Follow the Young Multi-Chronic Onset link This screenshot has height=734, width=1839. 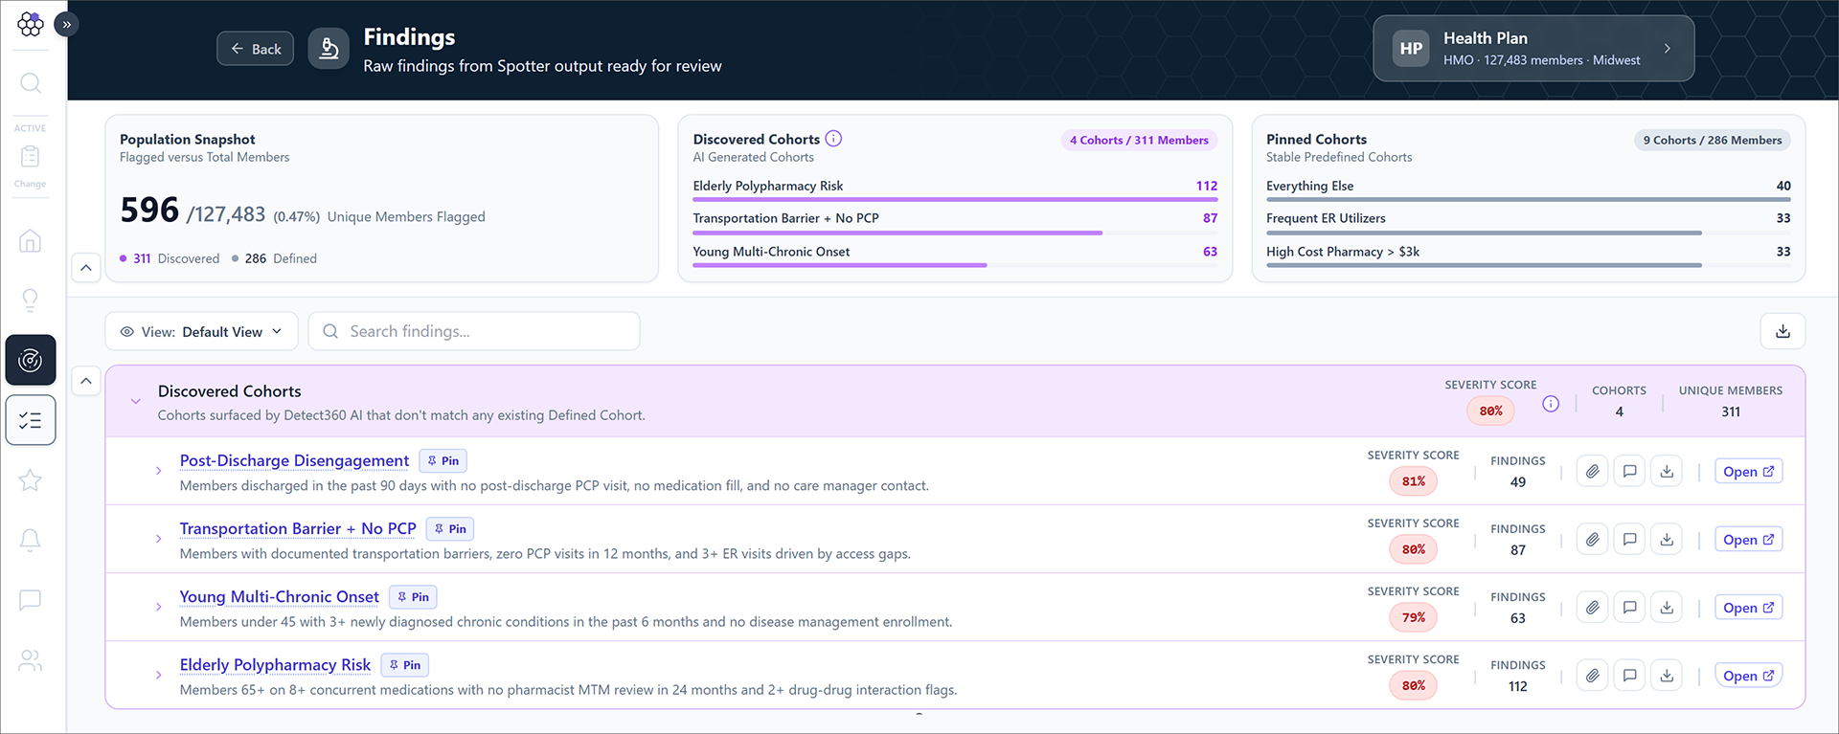coord(280,597)
